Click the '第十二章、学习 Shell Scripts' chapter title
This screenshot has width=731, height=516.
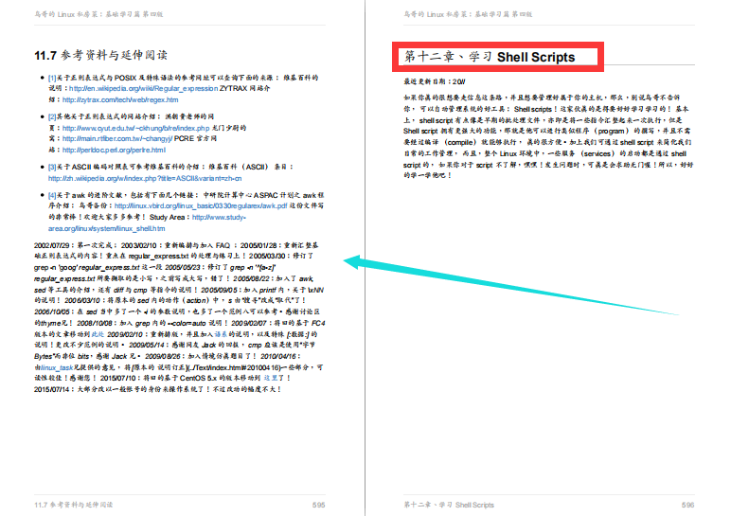click(490, 57)
